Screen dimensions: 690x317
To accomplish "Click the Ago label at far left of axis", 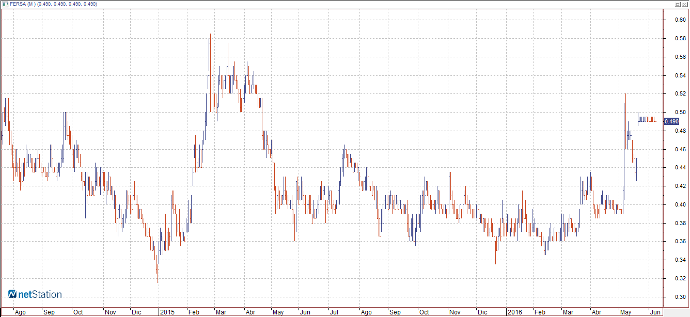I will [x=20, y=312].
